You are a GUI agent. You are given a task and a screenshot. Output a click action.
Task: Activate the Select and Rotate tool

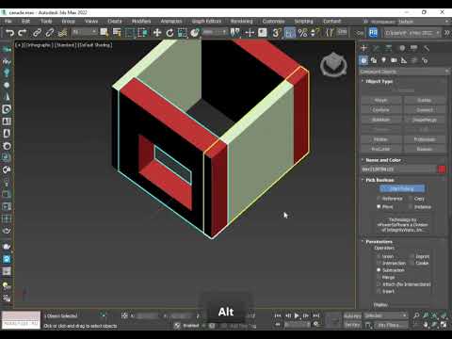click(169, 33)
